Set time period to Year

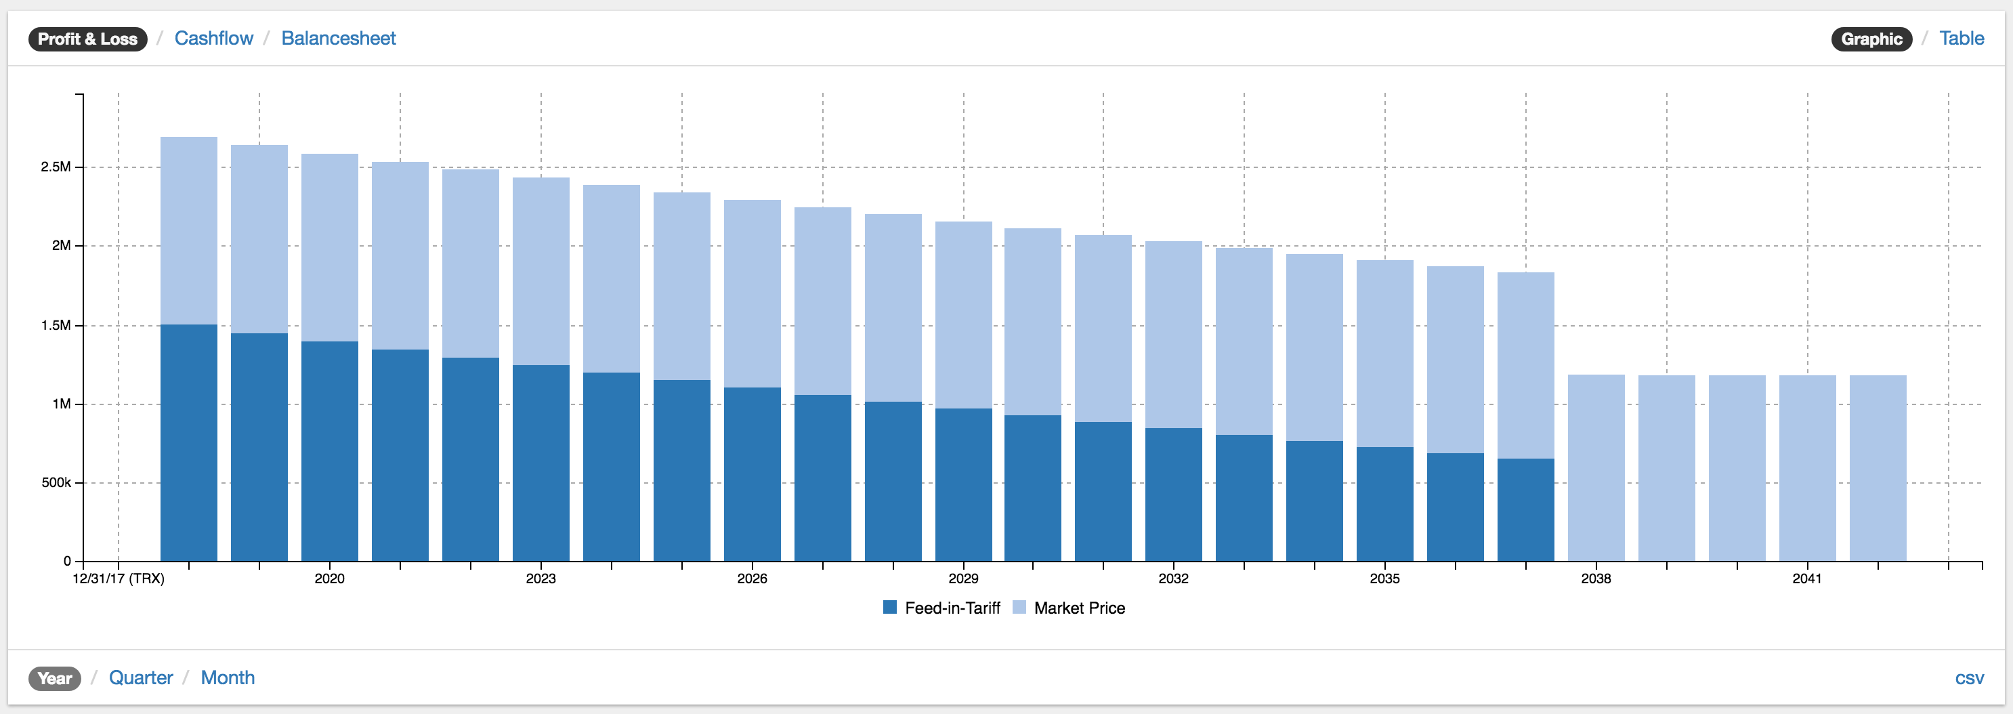(x=55, y=678)
